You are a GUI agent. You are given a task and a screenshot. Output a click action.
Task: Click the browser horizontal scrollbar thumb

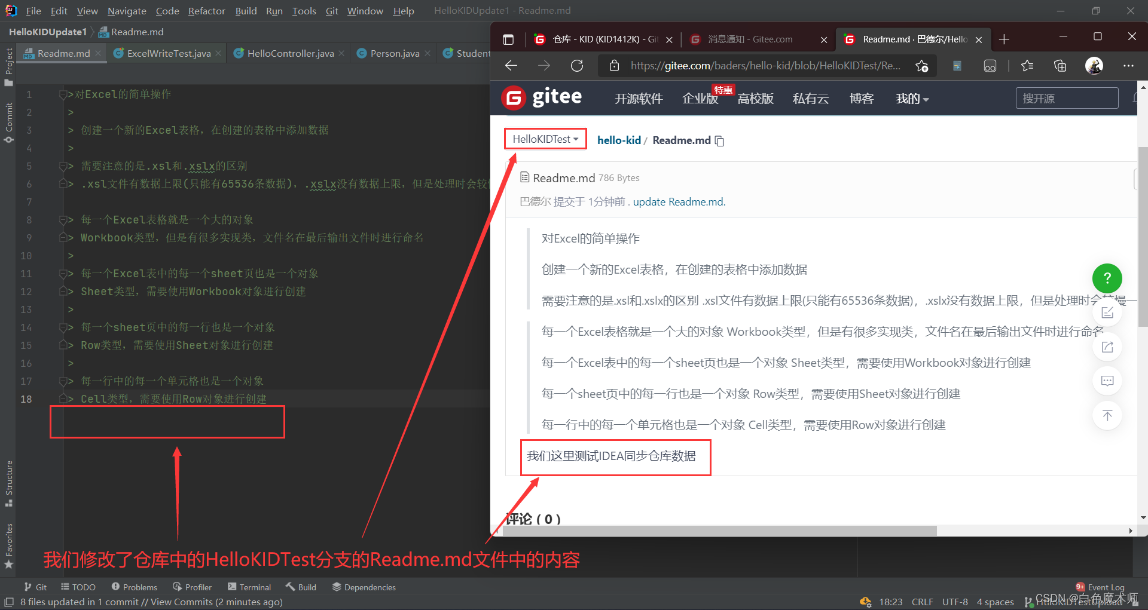coord(720,531)
